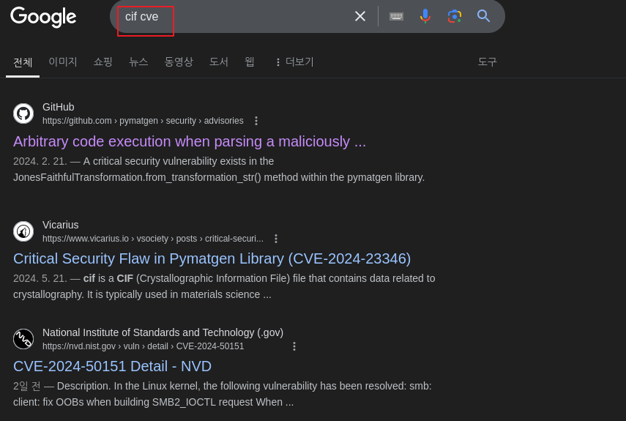Open the on-screen keyboard input tool
This screenshot has height=421, width=626.
click(x=396, y=16)
